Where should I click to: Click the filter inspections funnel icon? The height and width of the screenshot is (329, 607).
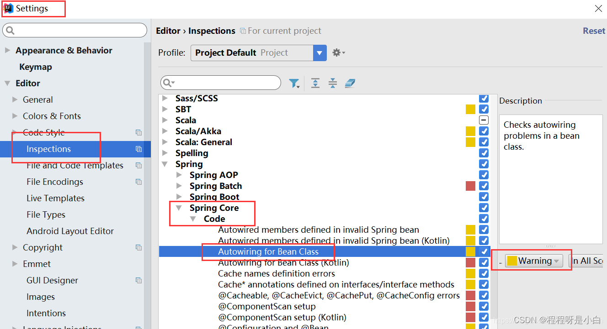pos(294,83)
